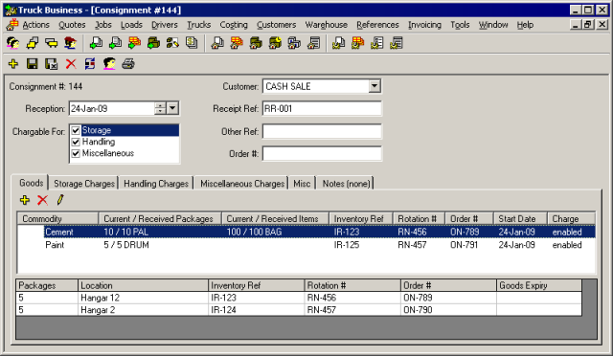This screenshot has width=613, height=356.
Task: Click the green boxes with green arrow icon
Action: 153,43
